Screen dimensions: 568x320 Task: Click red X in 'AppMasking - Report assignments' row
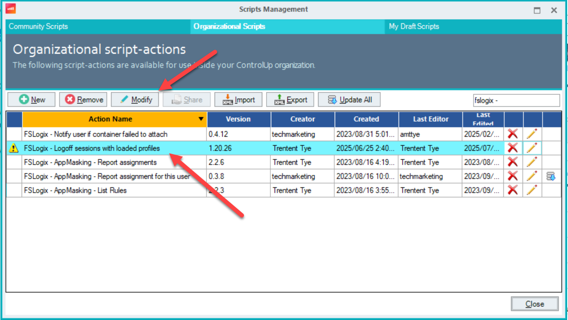click(513, 162)
